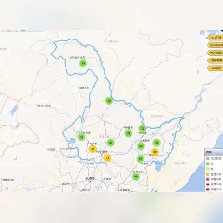Select the Heihe marker showing 32
Screen dimensions: 223x223
[x=109, y=101]
